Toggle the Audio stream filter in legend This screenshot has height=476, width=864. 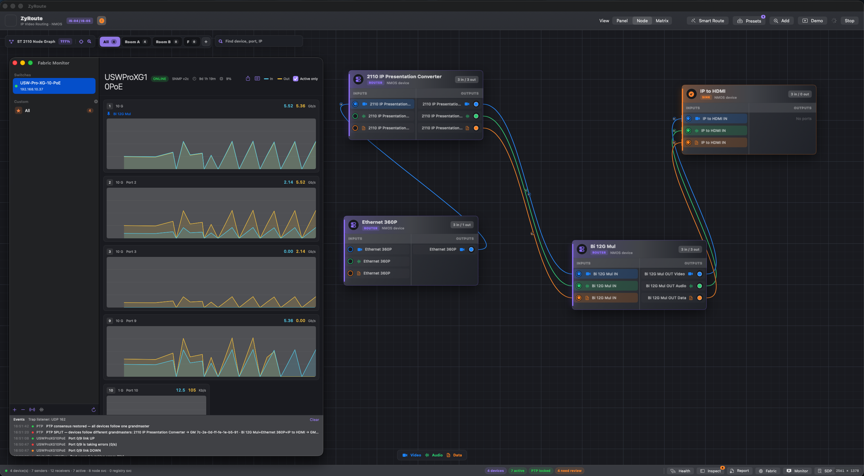(x=434, y=455)
